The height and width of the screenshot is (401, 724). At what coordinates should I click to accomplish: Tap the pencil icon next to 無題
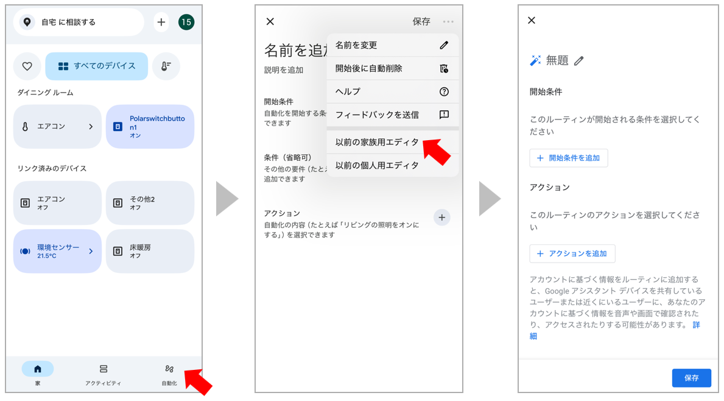pos(578,60)
